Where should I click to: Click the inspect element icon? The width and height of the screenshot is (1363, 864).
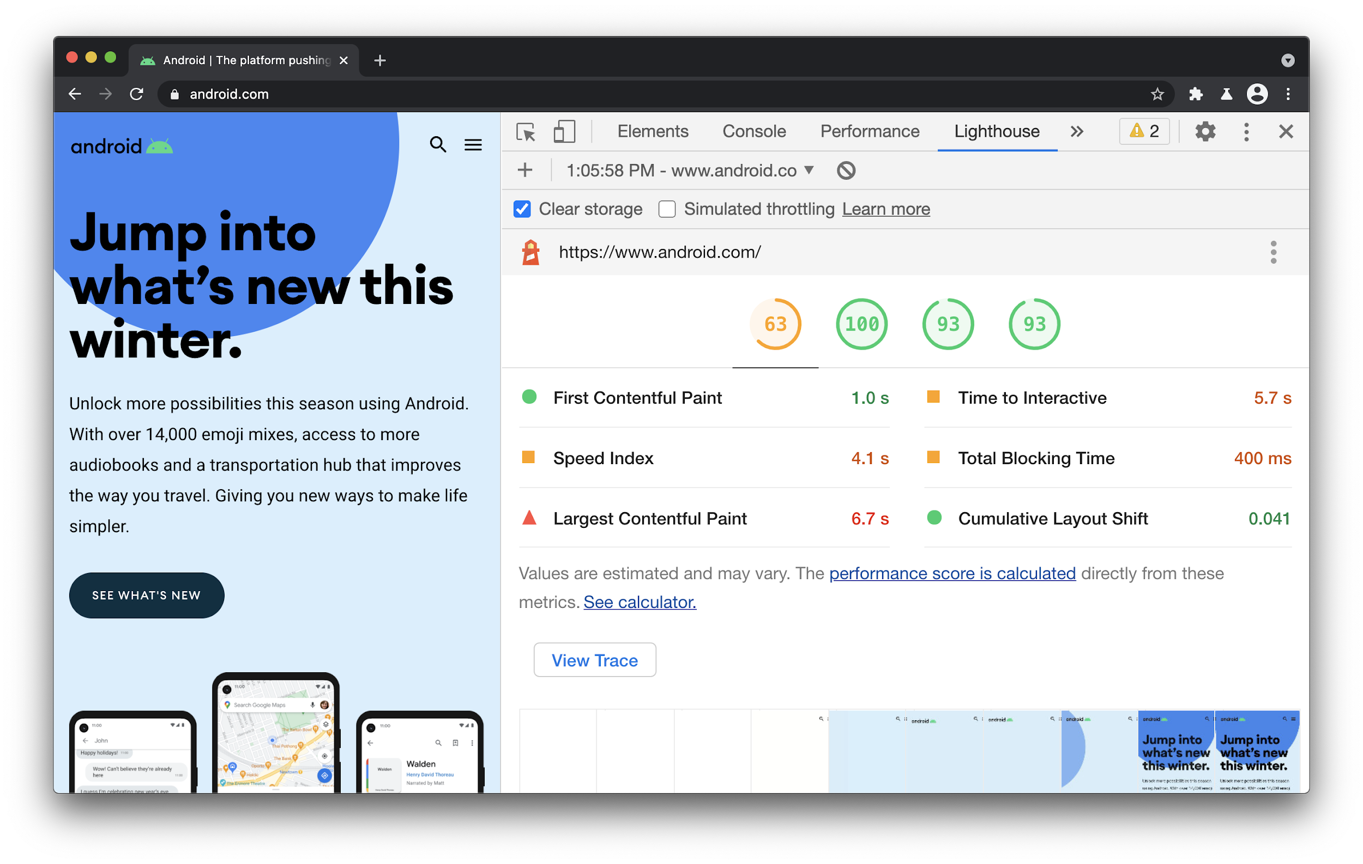point(527,130)
